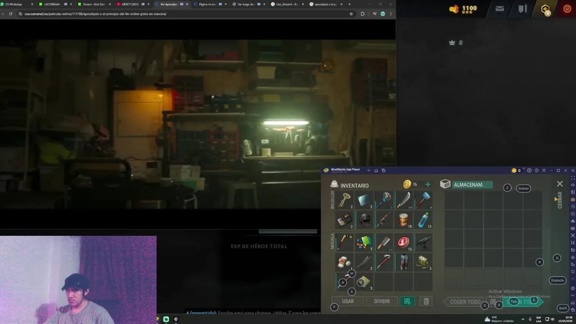Switch to the WhatsApp browser tab
The image size is (576, 324).
point(17,4)
